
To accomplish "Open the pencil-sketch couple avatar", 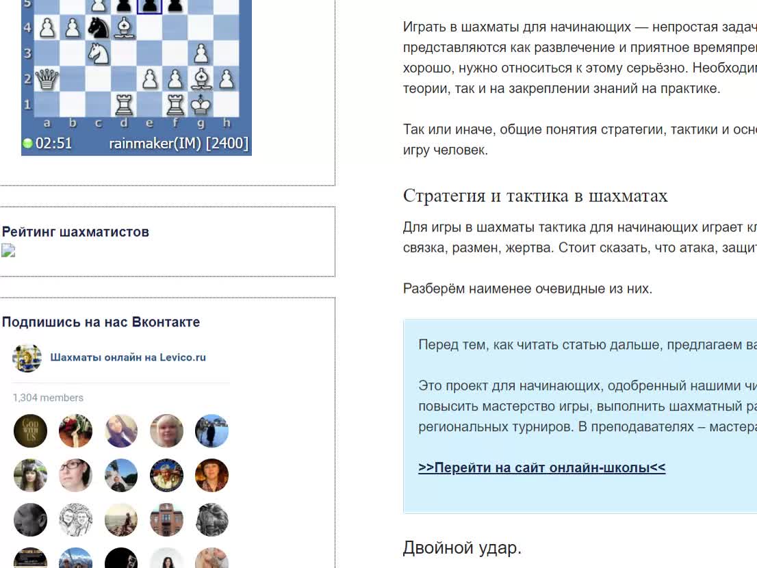I will coord(76,520).
